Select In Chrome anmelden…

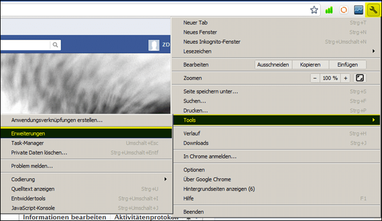point(276,156)
